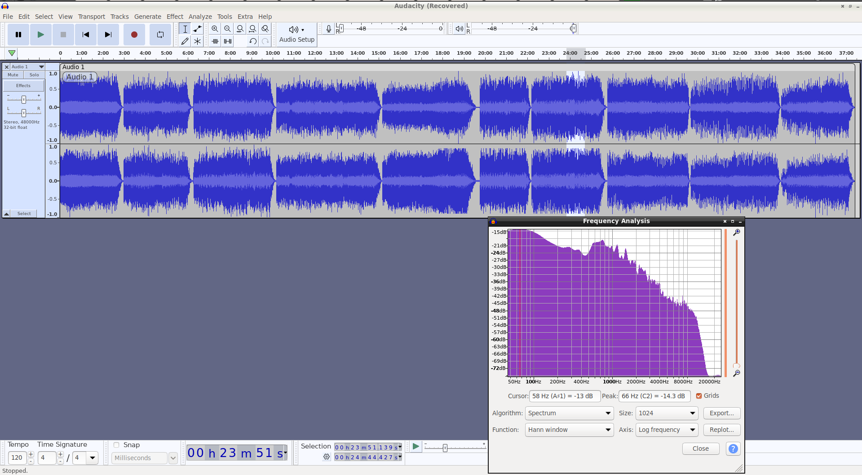
Task: Select the Draw (pencil) tool
Action: [x=185, y=41]
